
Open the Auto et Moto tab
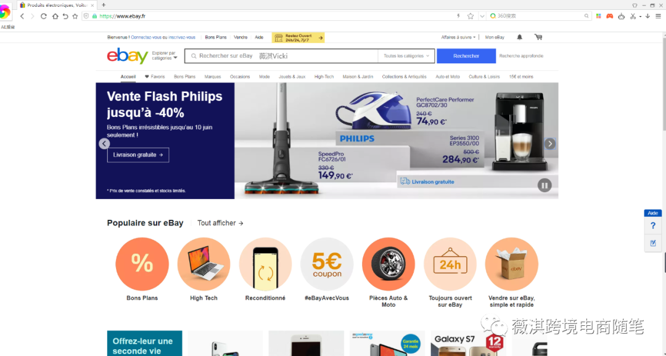coord(448,77)
